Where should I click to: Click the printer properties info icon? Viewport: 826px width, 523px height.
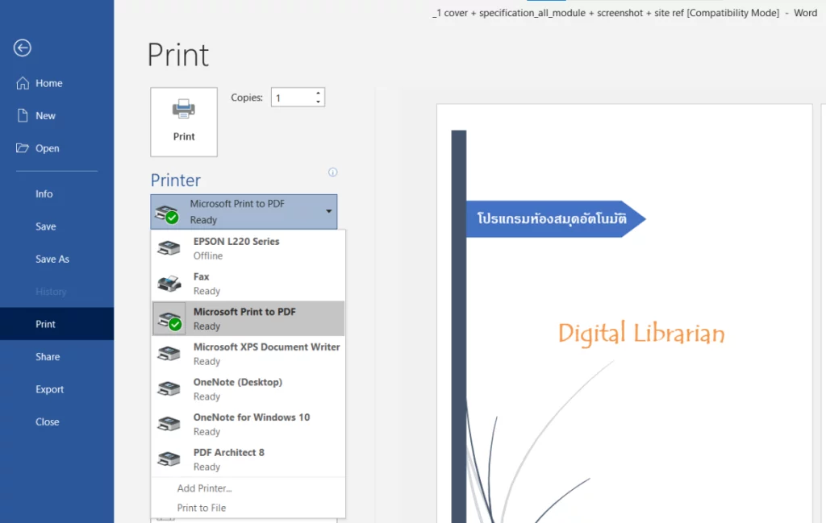(x=332, y=172)
